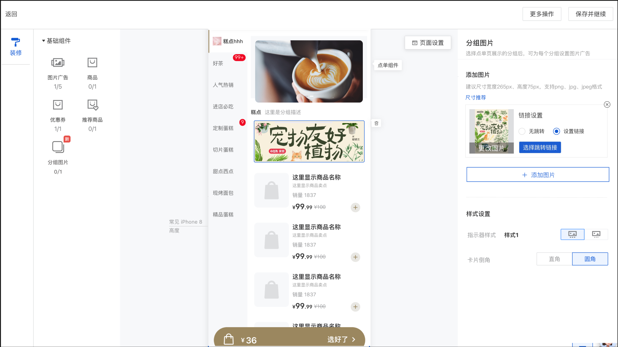
Task: Add the 优惠券 coupon component
Action: (58, 105)
